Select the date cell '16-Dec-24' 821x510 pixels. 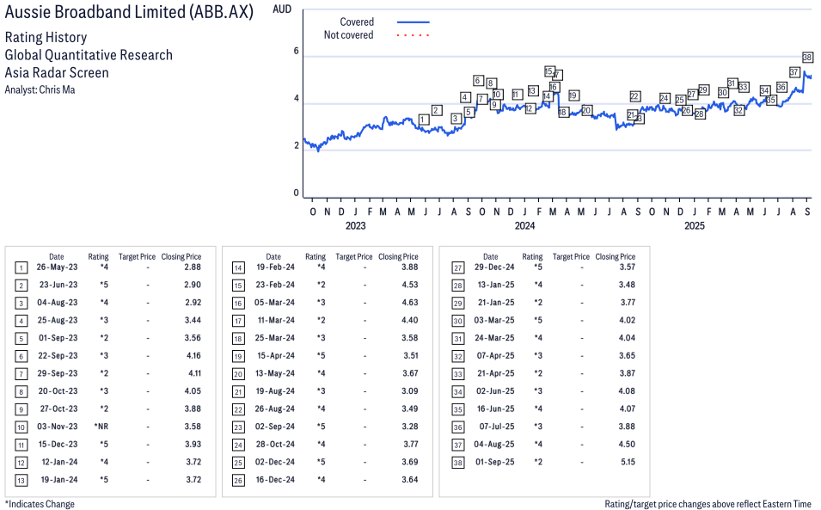click(275, 480)
